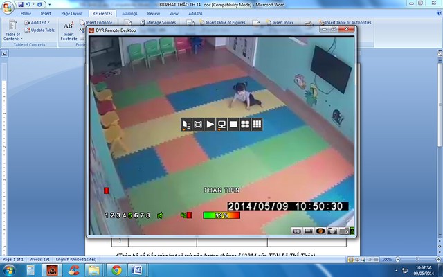Screen dimensions: 443x277
Task: Toggle the green audio speaker icon
Action: tap(160, 215)
